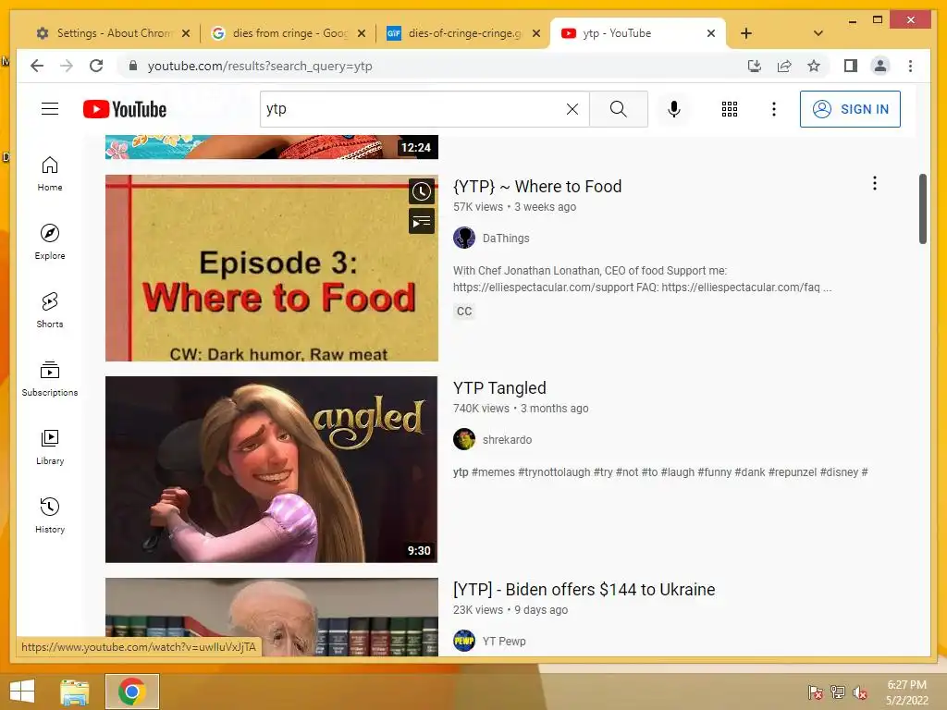Start voice search with the microphone
This screenshot has height=710, width=947.
point(674,109)
